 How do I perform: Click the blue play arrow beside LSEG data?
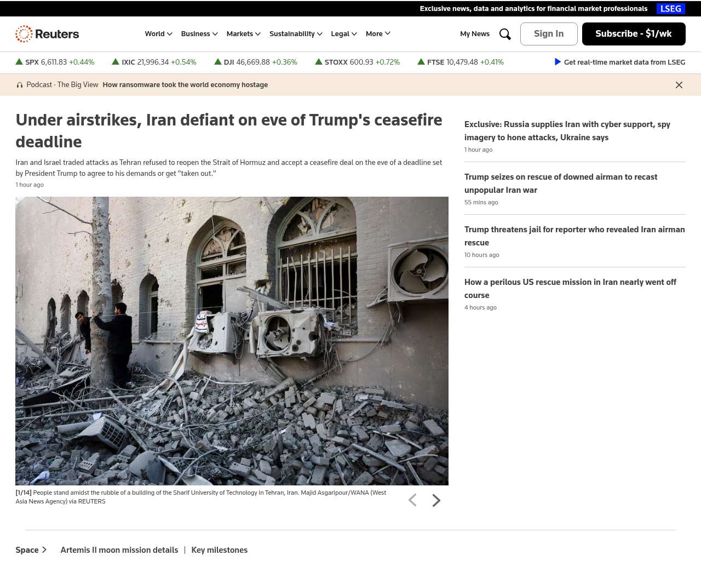click(x=558, y=62)
